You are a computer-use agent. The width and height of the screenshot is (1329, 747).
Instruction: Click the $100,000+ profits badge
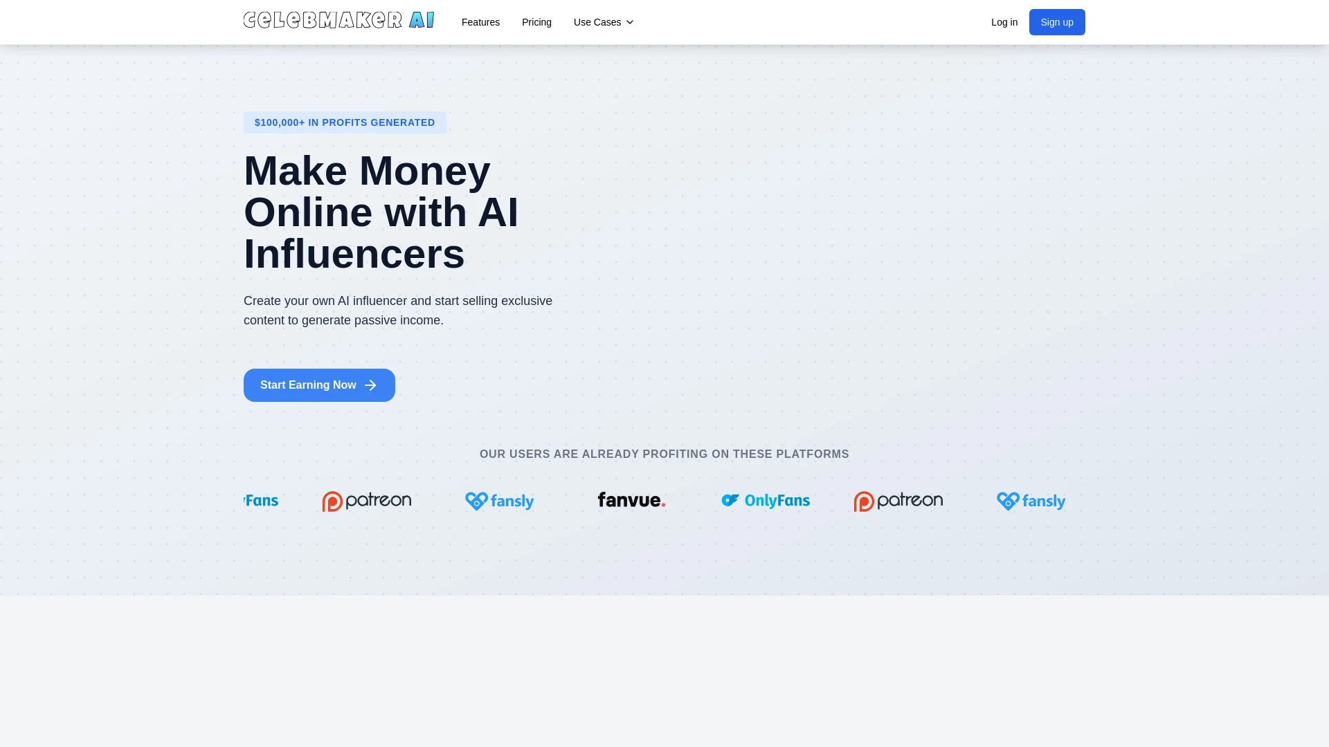(x=344, y=122)
